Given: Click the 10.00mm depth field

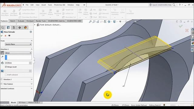Looking at the screenshot, I should [17, 63].
